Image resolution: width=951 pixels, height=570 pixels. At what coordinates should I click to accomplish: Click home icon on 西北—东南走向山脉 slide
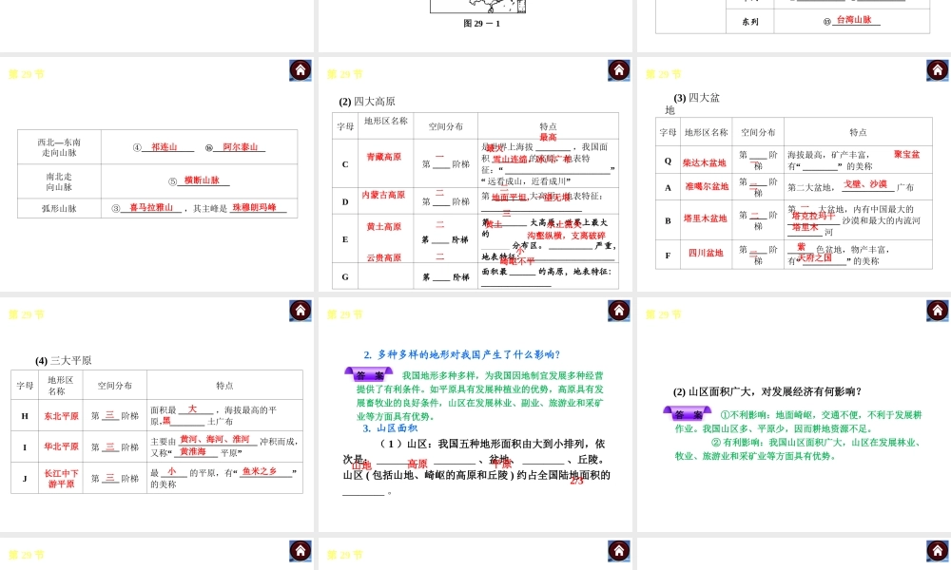[x=301, y=70]
